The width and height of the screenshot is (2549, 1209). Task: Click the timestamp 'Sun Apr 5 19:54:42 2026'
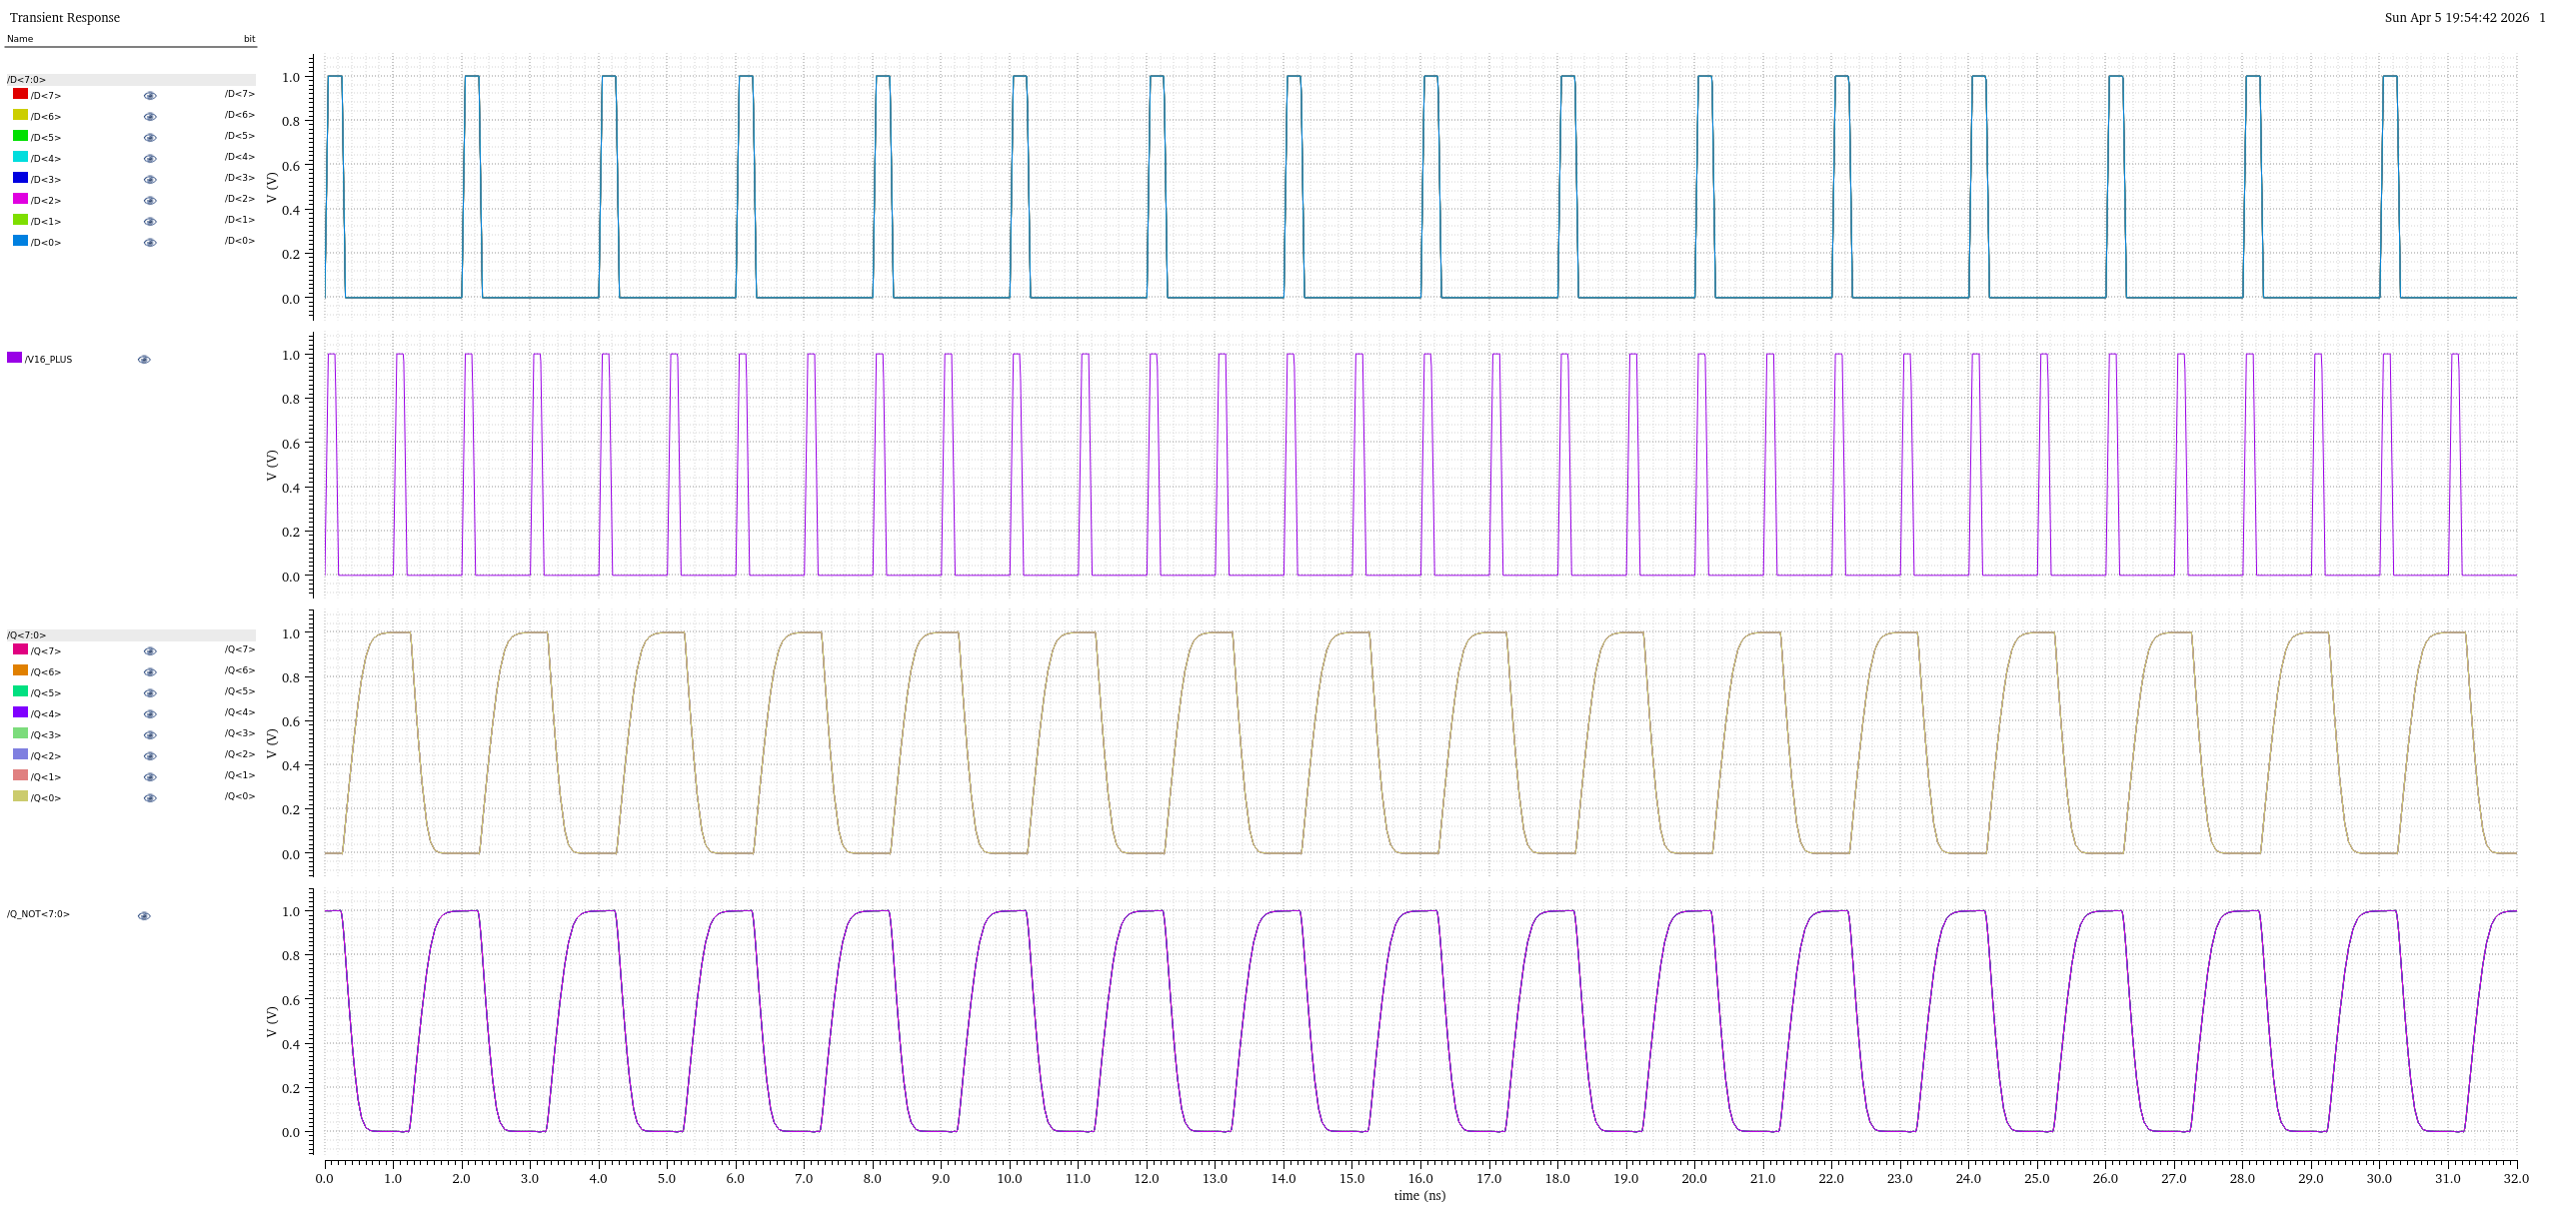[2457, 18]
